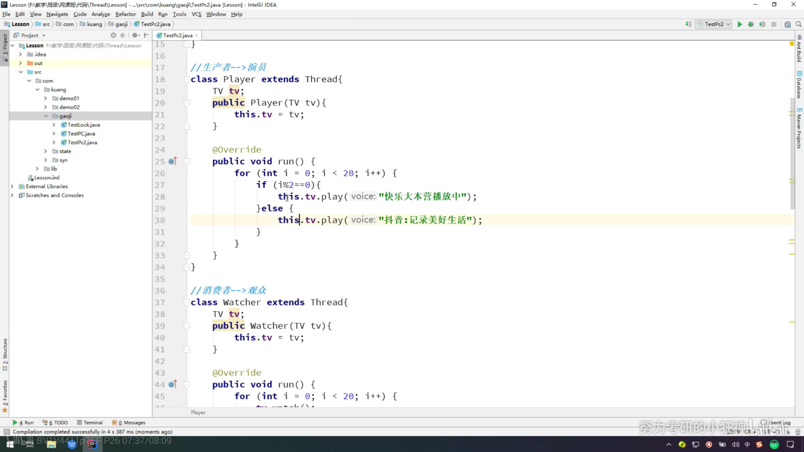Open Windows Start menu
Screen dimensions: 804x452
click(x=10, y=444)
